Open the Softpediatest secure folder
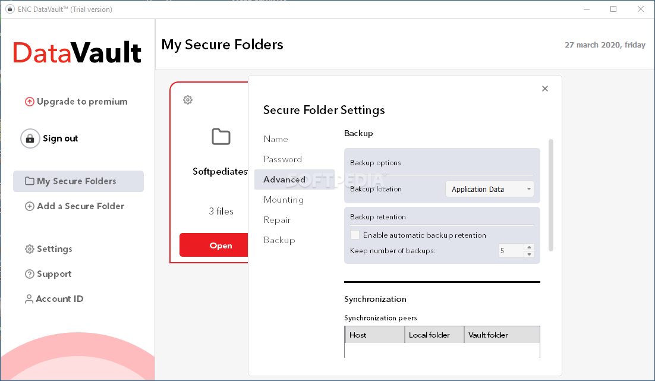The image size is (655, 381). click(214, 245)
